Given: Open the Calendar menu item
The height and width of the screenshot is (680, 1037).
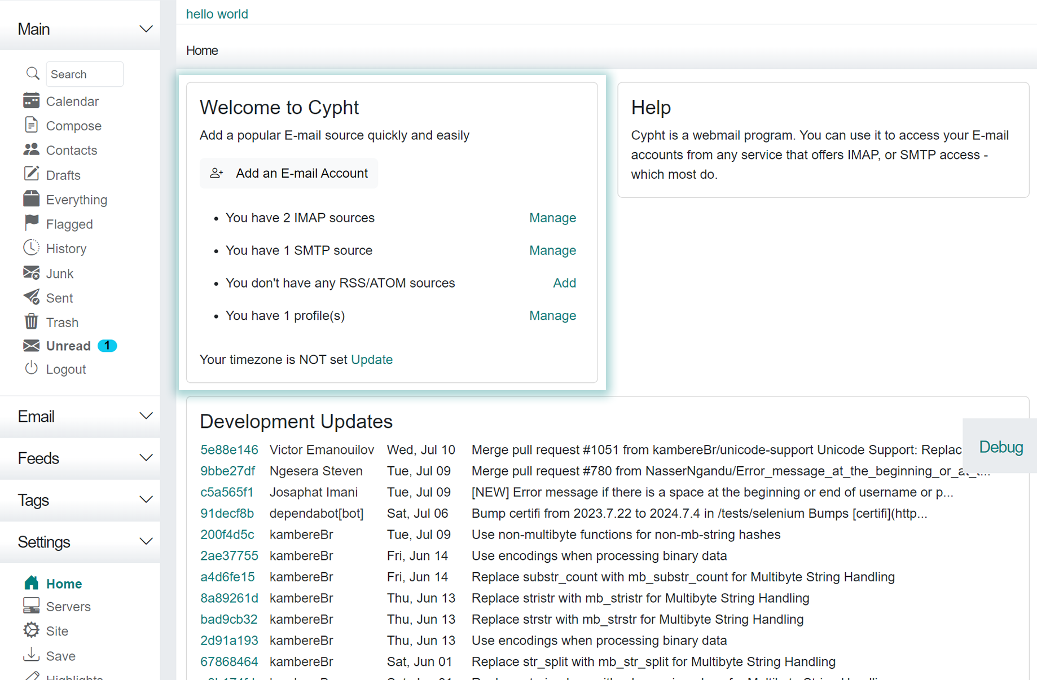Looking at the screenshot, I should [72, 101].
